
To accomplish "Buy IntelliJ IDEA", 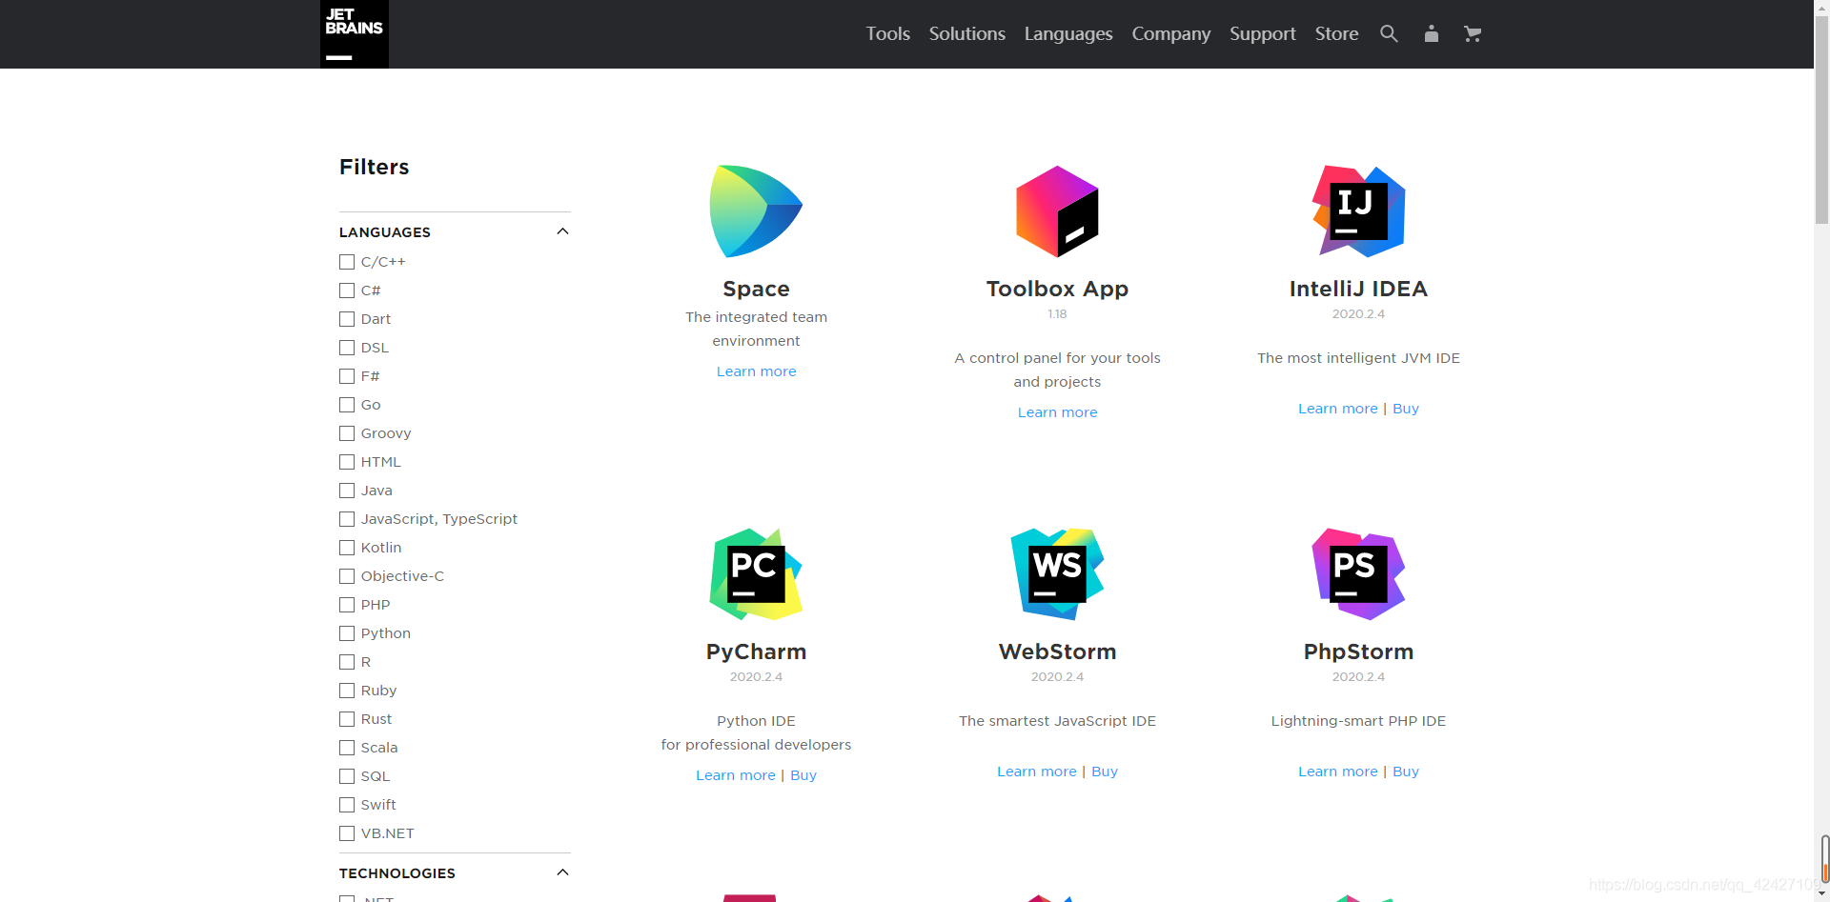I will coord(1406,409).
